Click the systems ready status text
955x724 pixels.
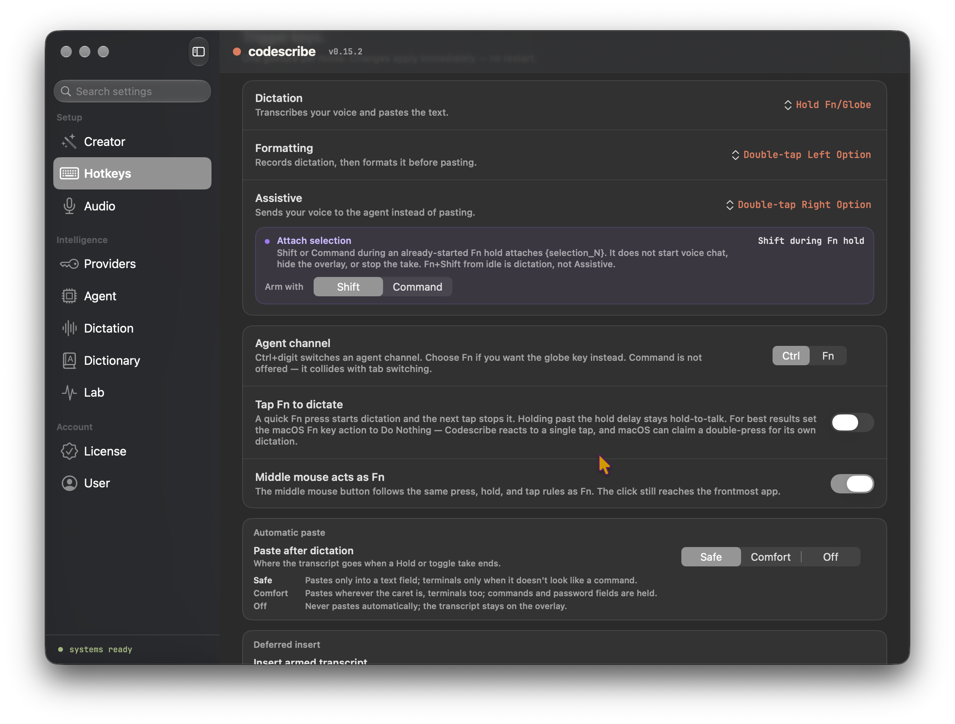click(101, 649)
